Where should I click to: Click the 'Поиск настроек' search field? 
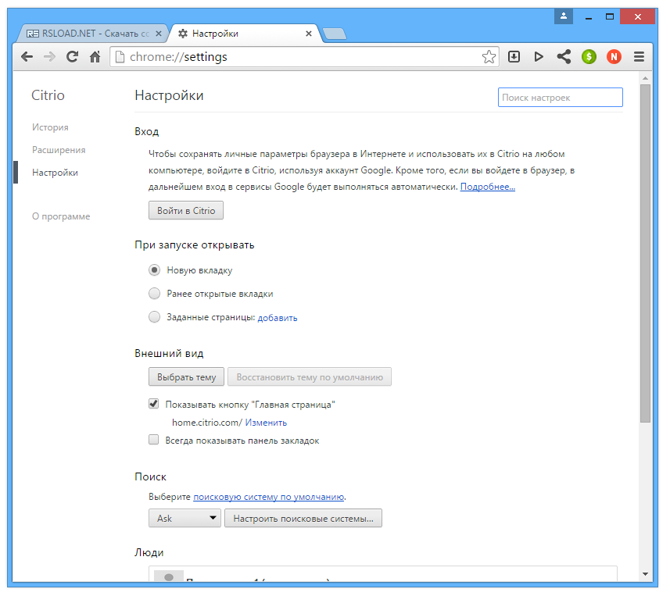(x=561, y=98)
